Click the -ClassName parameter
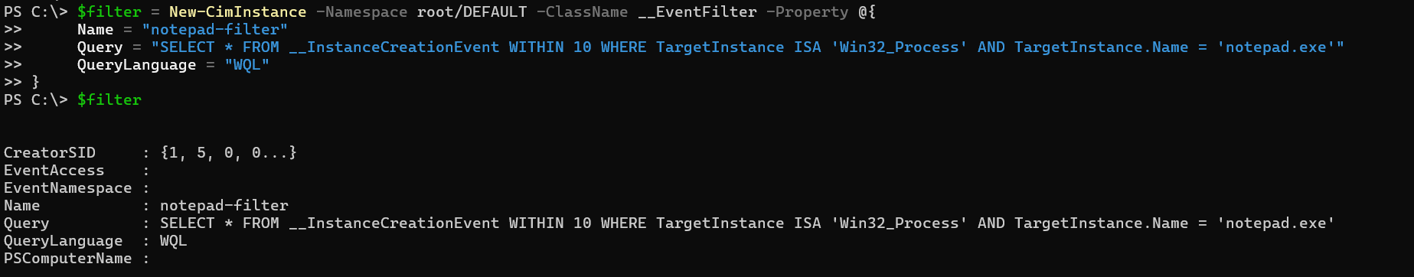Viewport: 1414px width, 277px height. click(583, 12)
